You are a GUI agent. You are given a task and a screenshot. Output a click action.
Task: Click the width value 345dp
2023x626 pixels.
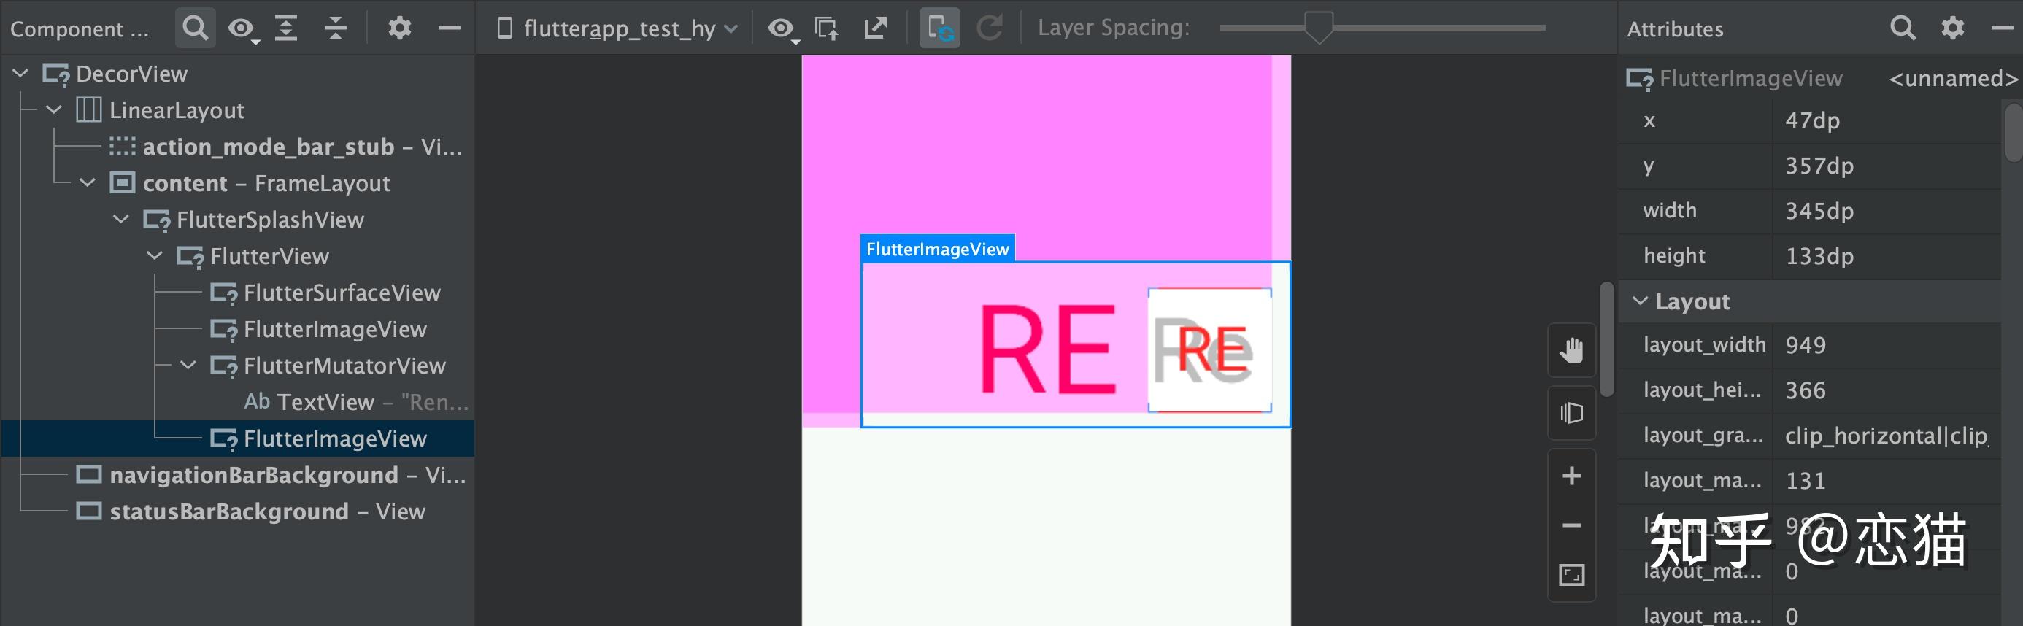[1819, 211]
